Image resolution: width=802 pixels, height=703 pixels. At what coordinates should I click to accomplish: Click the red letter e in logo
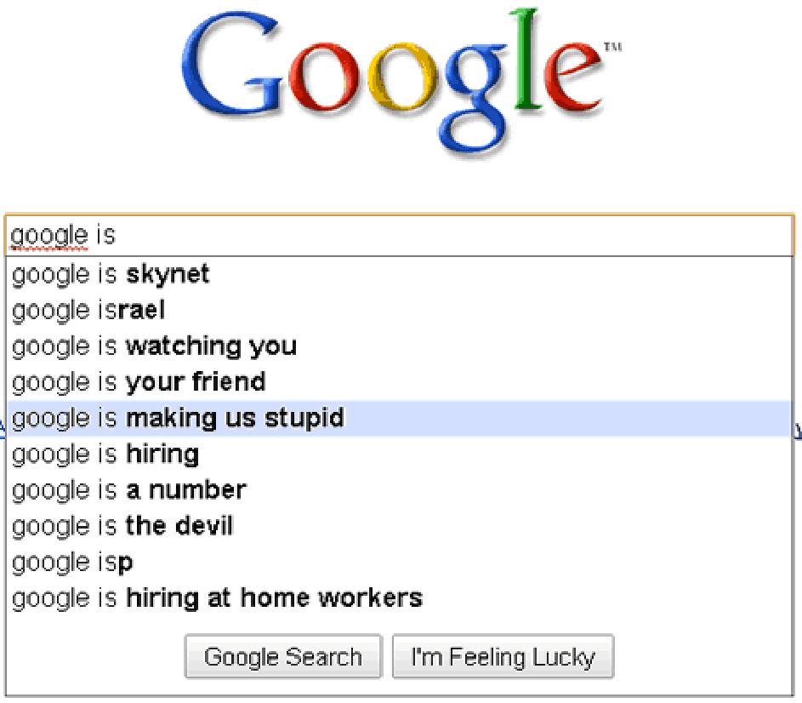pos(573,77)
